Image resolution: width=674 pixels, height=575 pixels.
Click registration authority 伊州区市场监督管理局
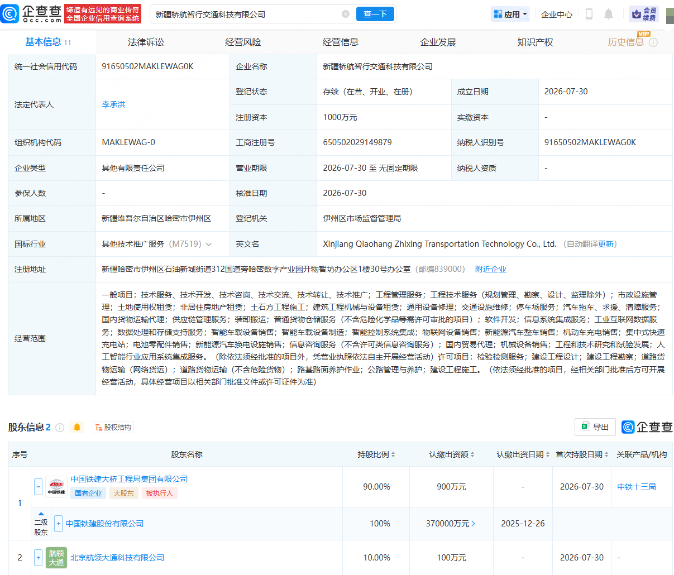[362, 218]
